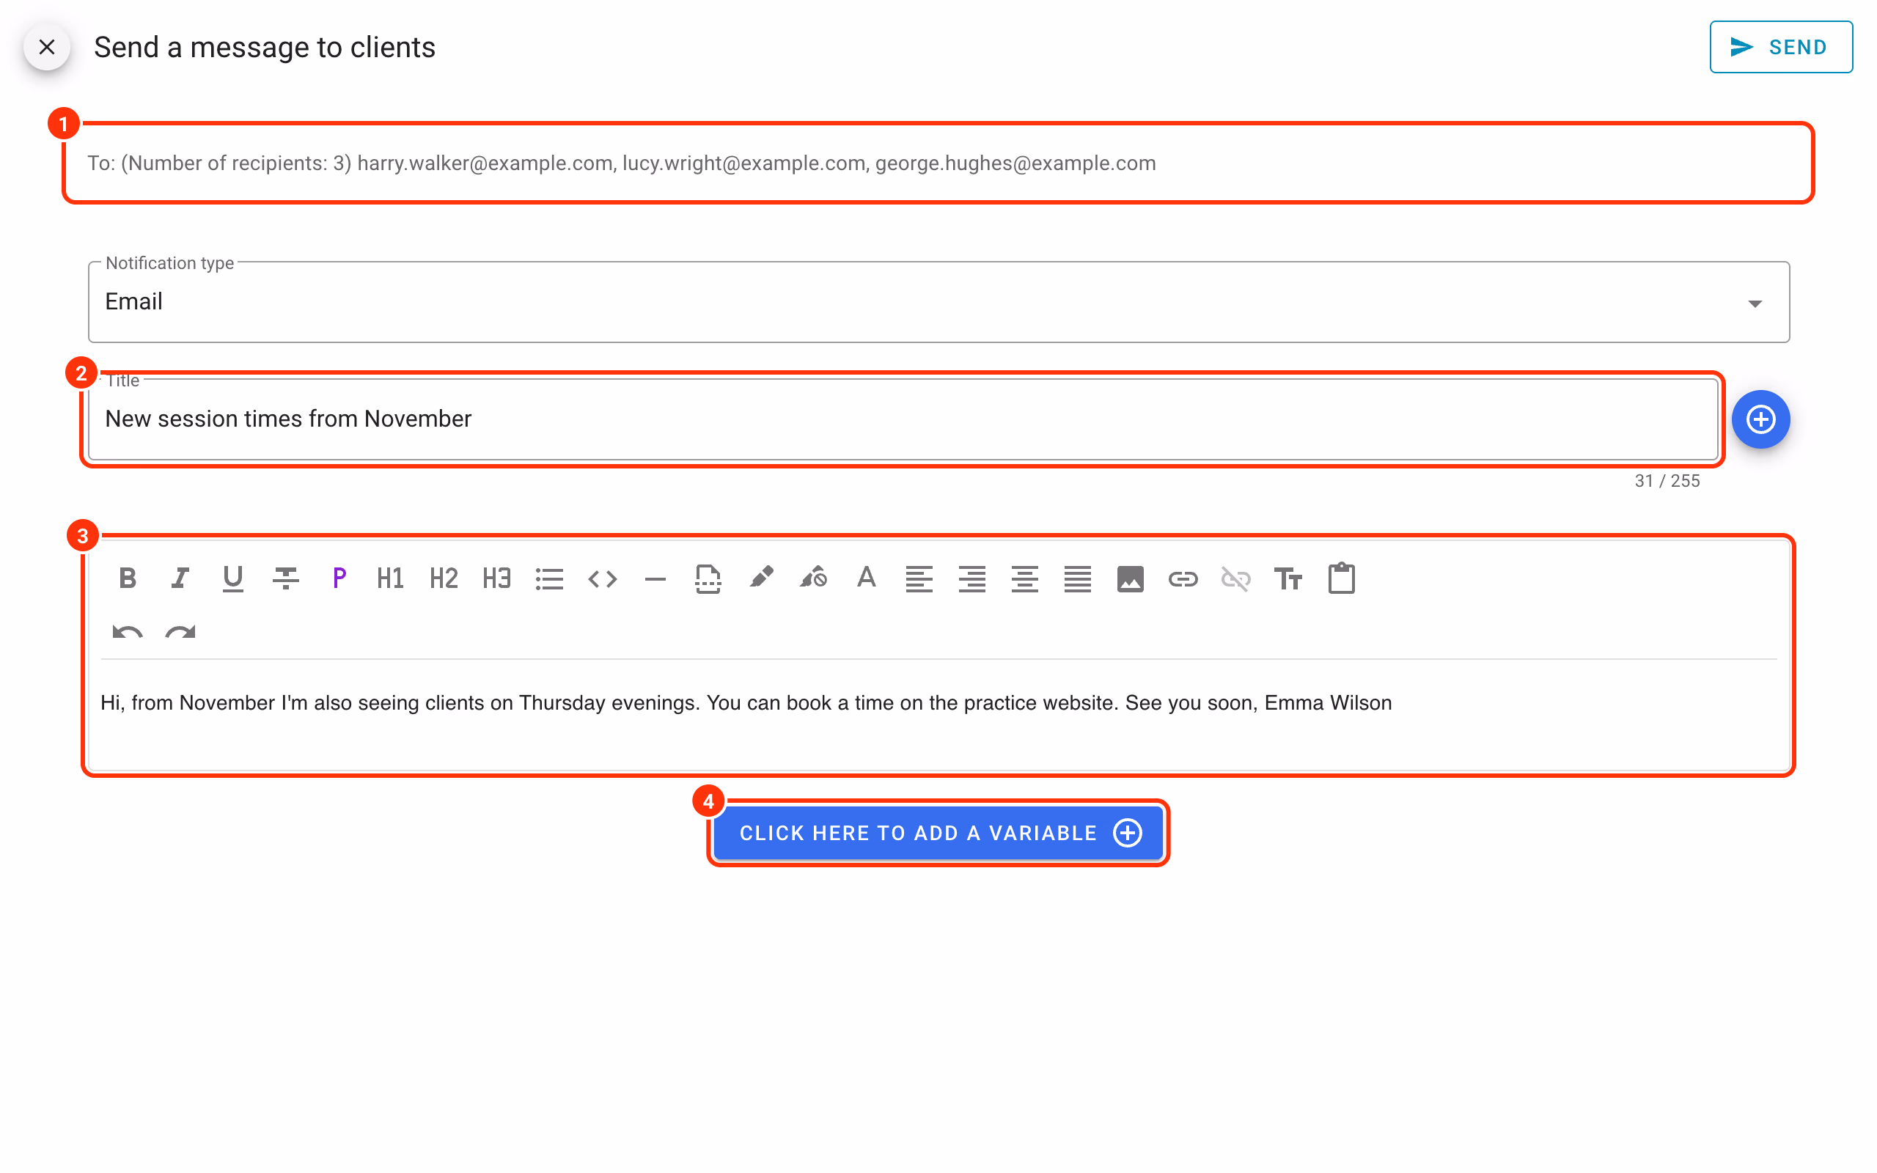
Task: Insert a hyperlink
Action: pyautogui.click(x=1183, y=578)
